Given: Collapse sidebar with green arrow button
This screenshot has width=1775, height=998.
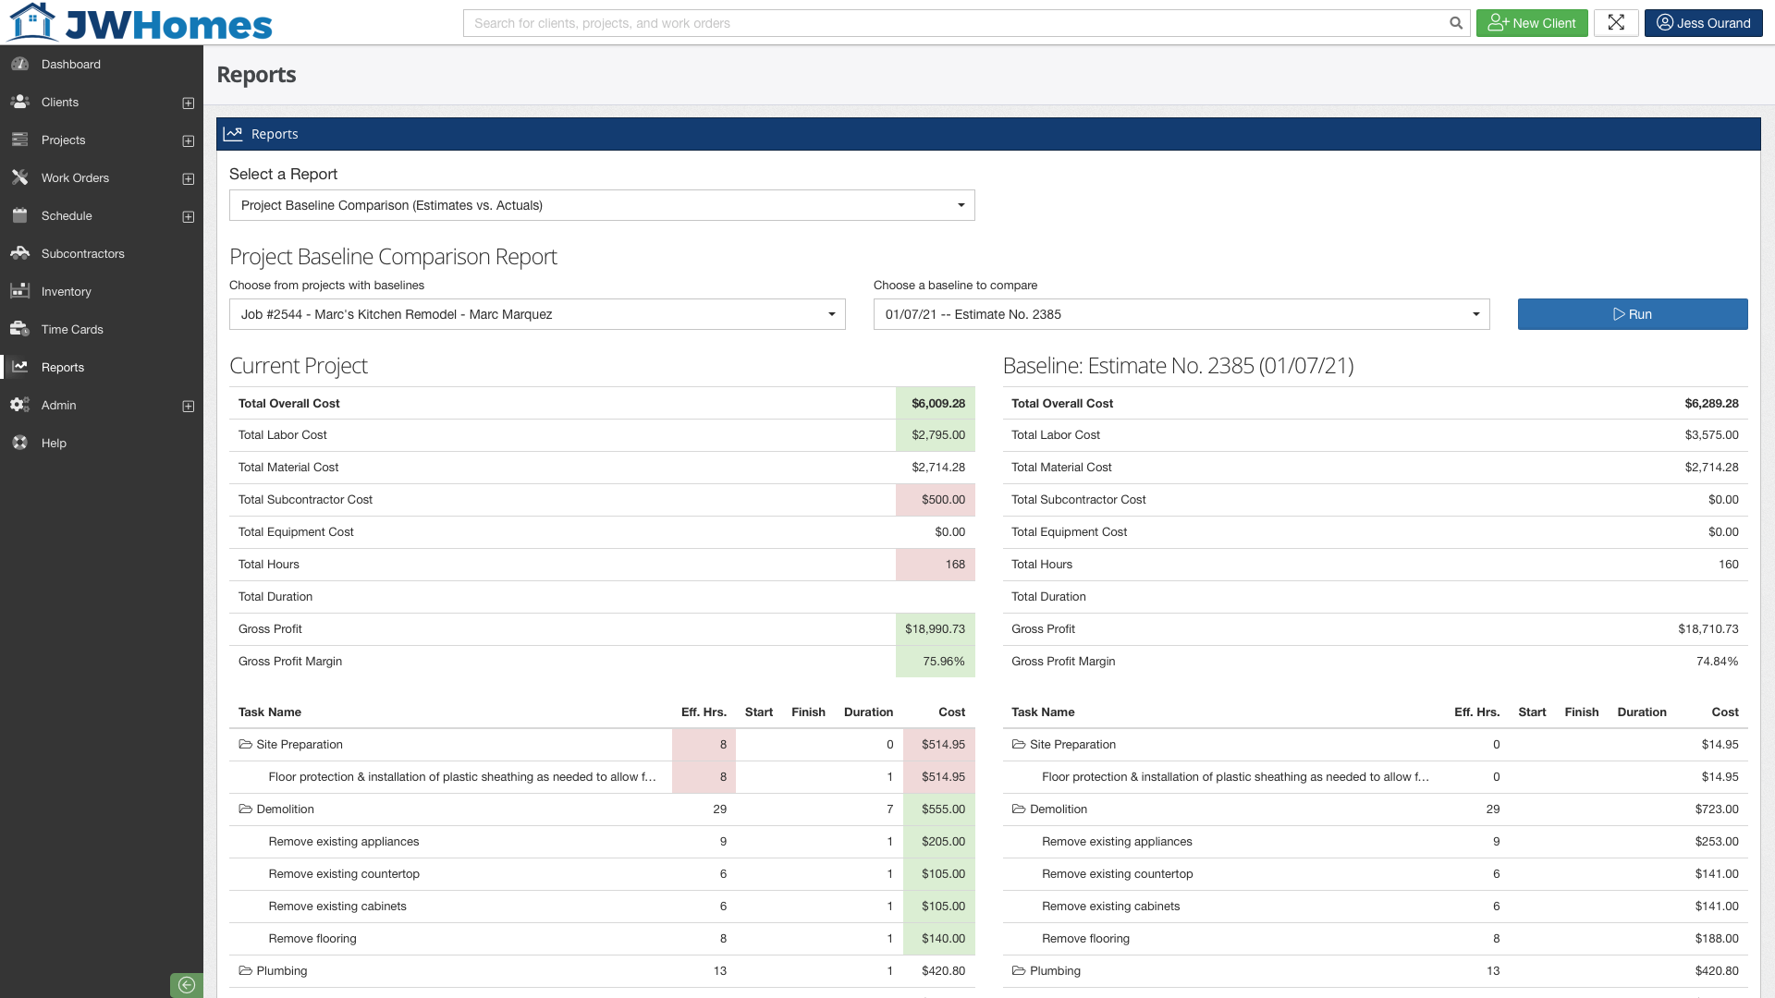Looking at the screenshot, I should [x=186, y=985].
